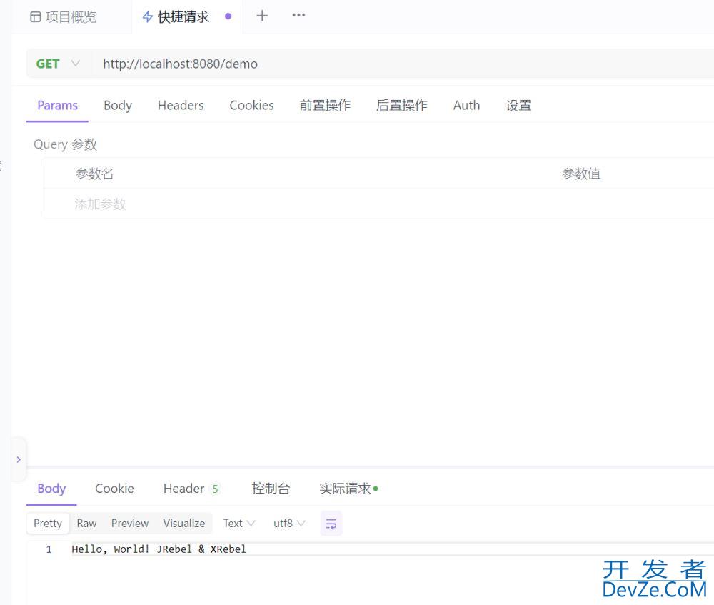This screenshot has height=605, width=714.
Task: Switch to the request Body tab
Action: 118,105
